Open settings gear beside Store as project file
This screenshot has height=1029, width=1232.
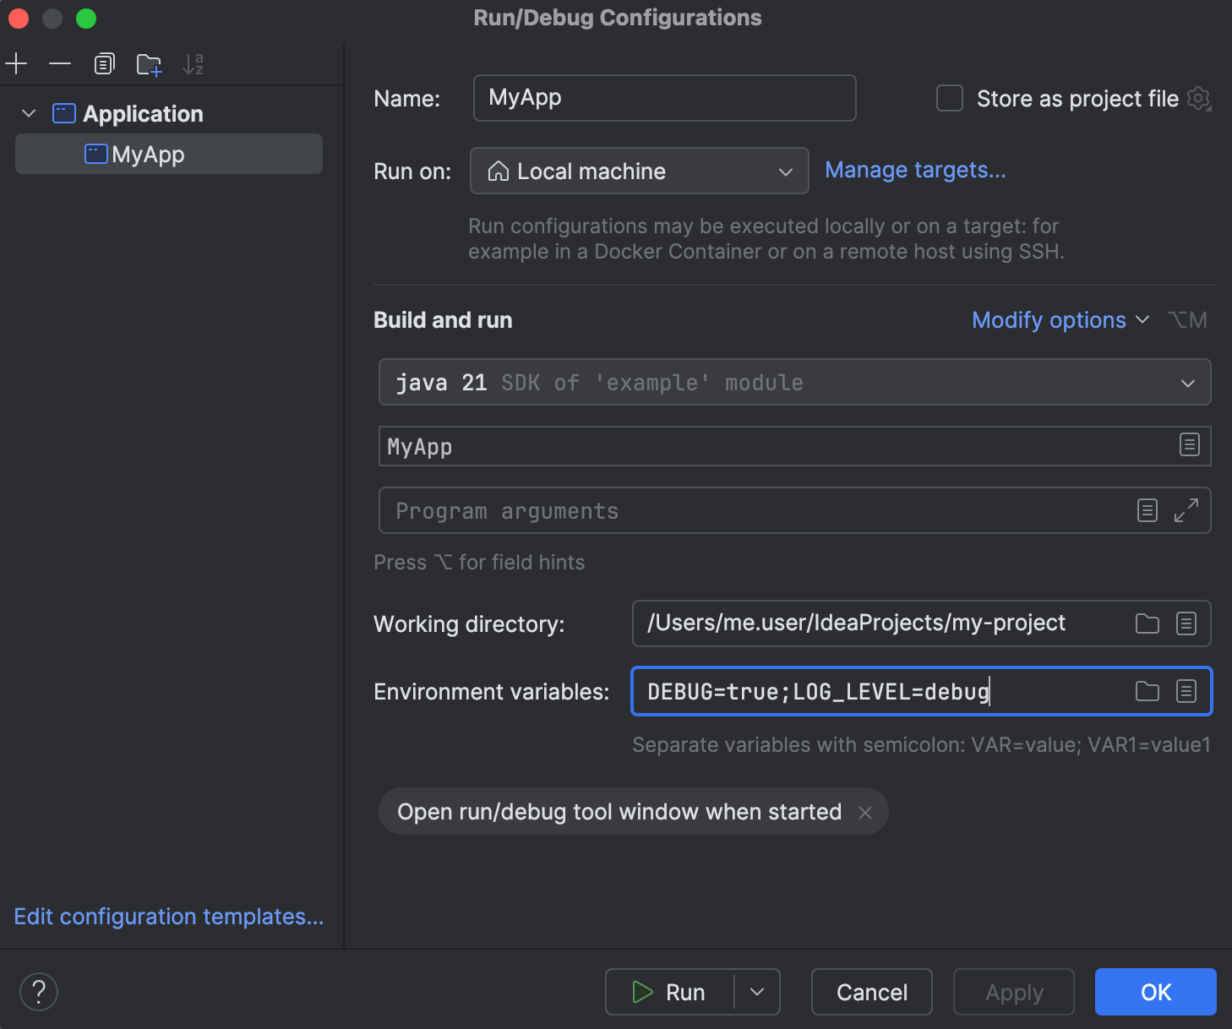click(x=1199, y=98)
